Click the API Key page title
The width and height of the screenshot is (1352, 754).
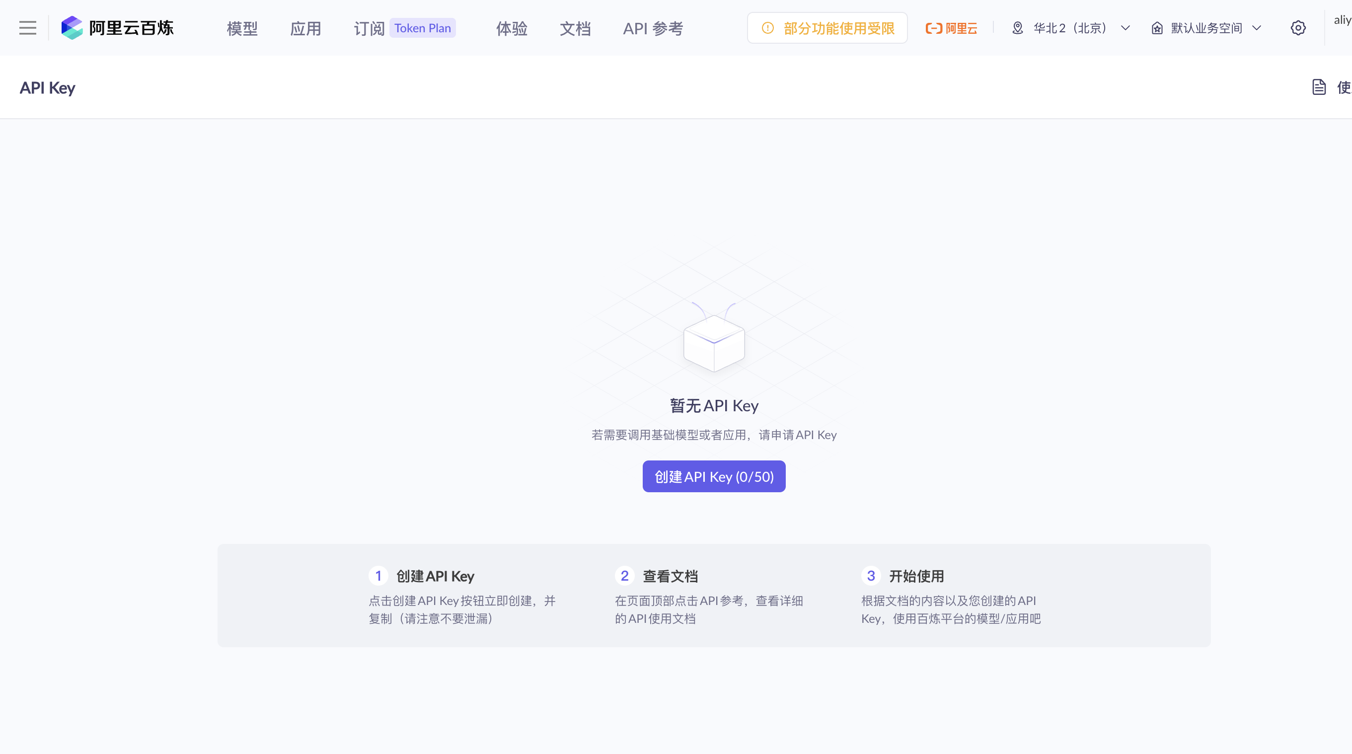coord(47,87)
